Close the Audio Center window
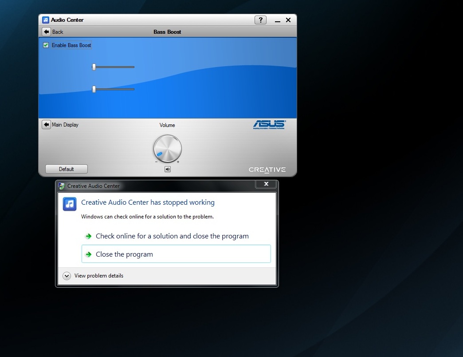The height and width of the screenshot is (357, 463). pyautogui.click(x=288, y=20)
